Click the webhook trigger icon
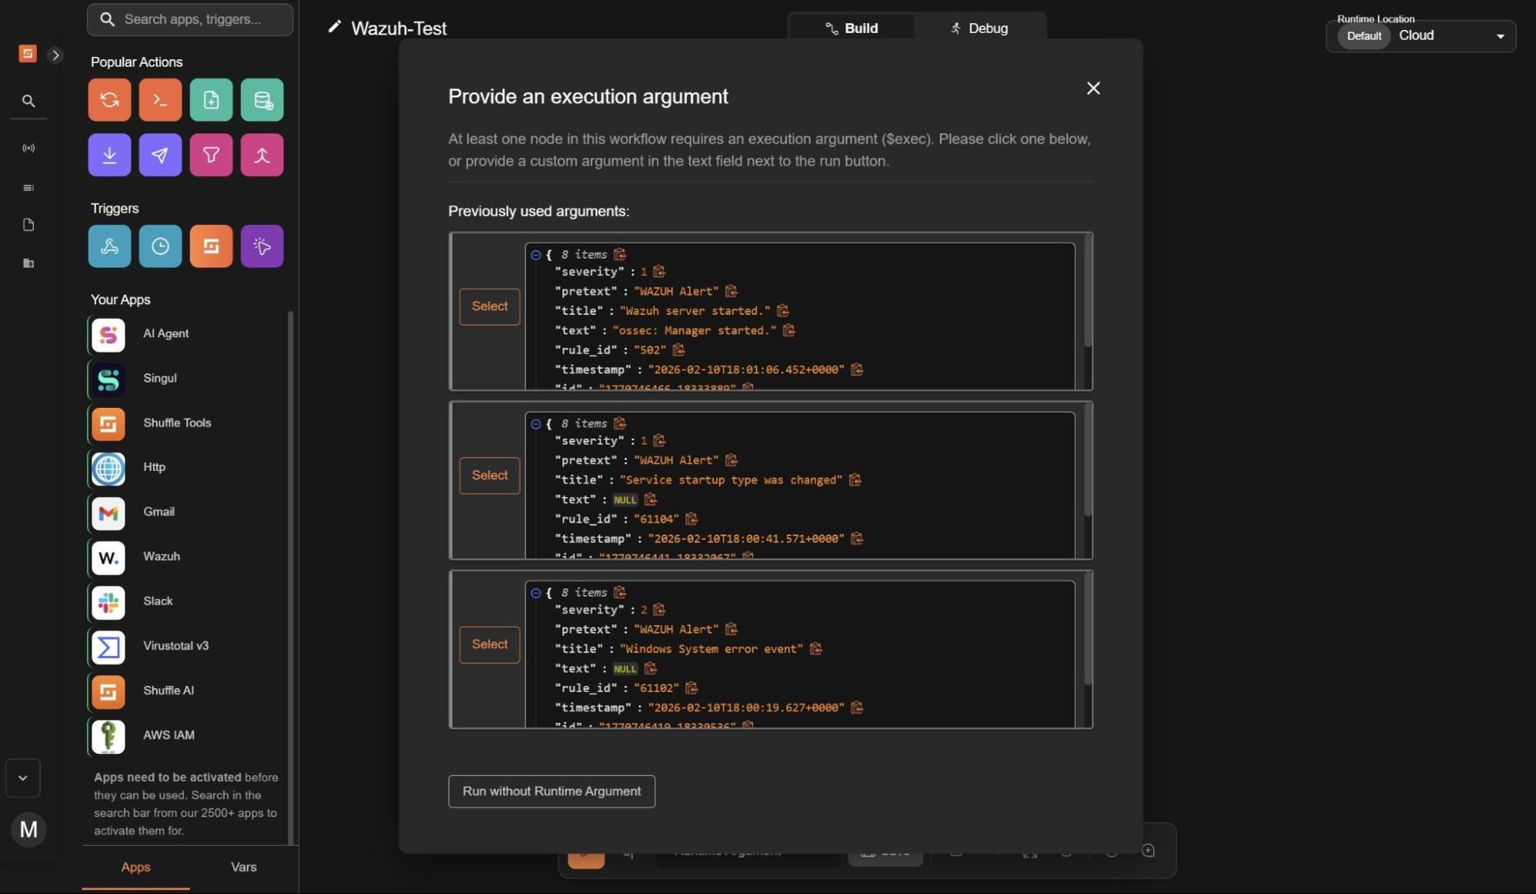1536x894 pixels. point(109,246)
